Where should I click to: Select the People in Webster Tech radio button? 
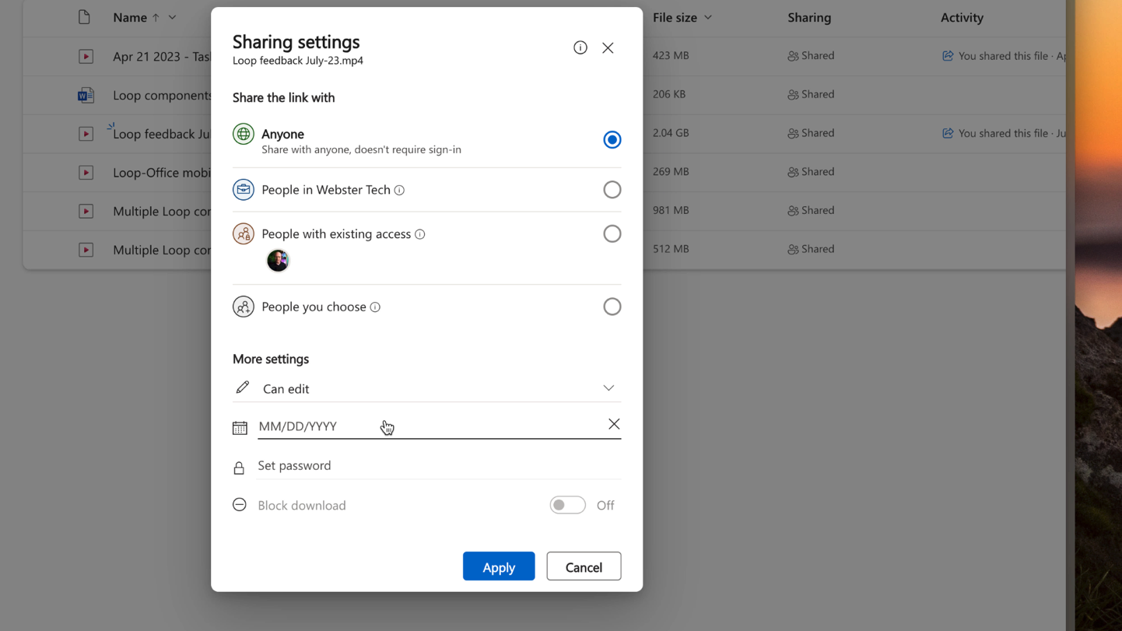(612, 189)
